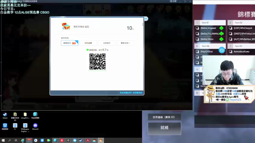Click the monitor icon beside AsmodeusXuwu
The height and width of the screenshot is (143, 255).
point(230,51)
